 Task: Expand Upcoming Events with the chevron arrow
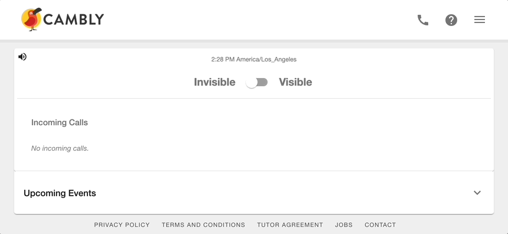477,193
